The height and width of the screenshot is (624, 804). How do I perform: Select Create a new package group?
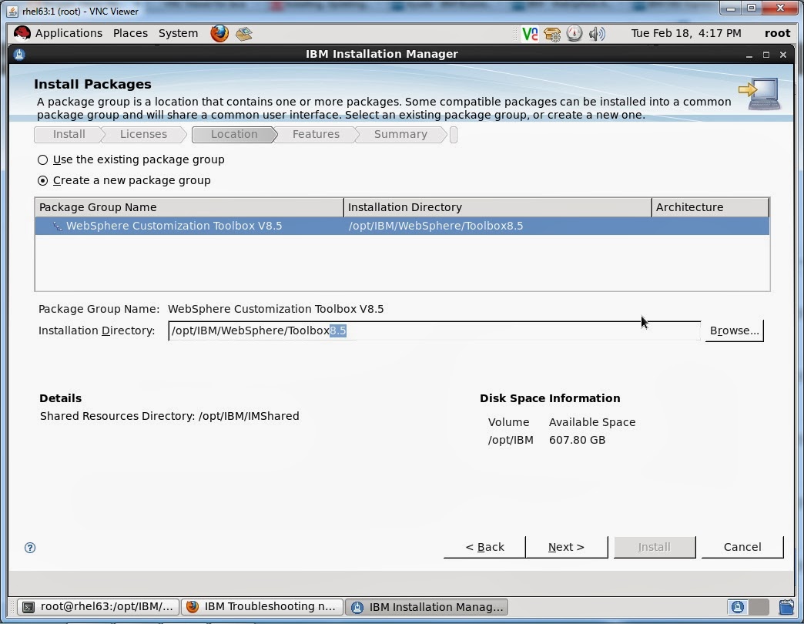click(43, 180)
